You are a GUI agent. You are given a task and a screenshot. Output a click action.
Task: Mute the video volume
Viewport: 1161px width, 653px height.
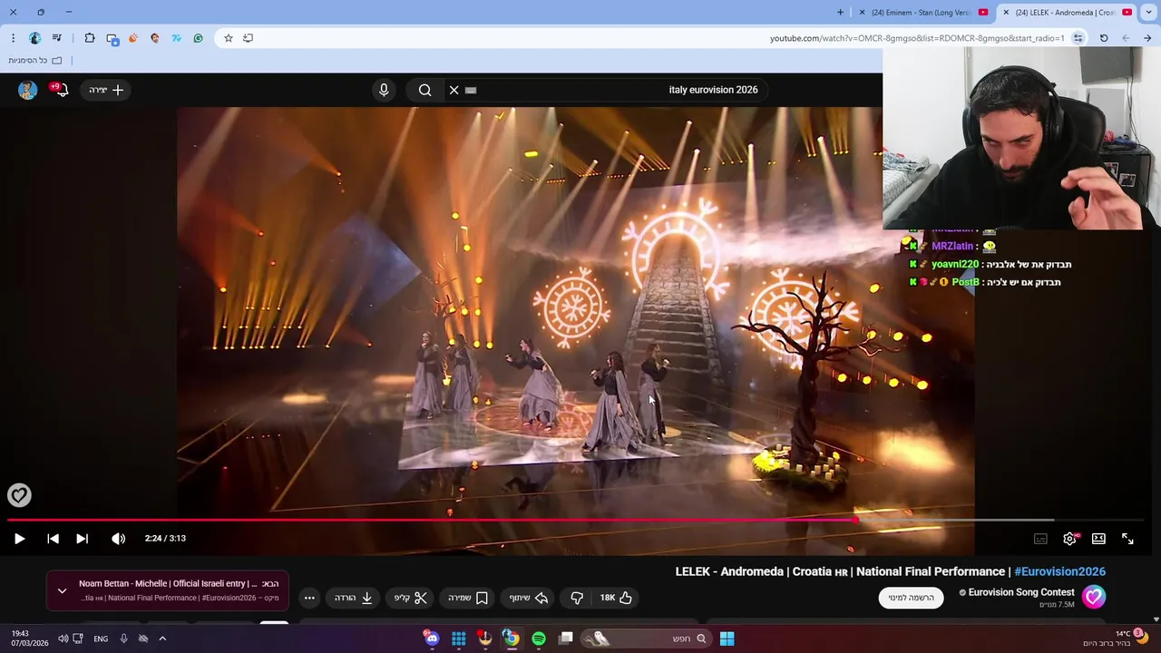[x=118, y=538]
